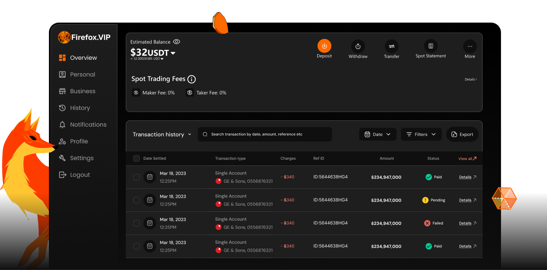Click calendar icon in Pending transaction row
Image resolution: width=547 pixels, height=270 pixels.
point(150,200)
